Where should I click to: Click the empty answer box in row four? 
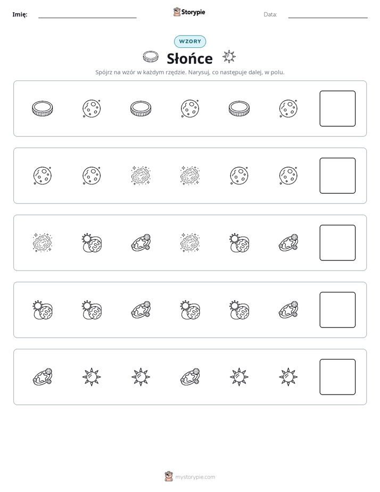pos(337,310)
